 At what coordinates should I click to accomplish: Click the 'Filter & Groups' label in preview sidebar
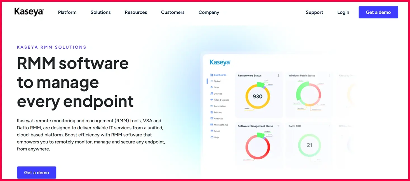222,100
